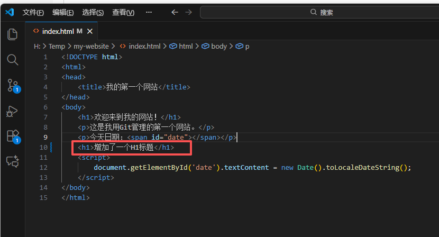The image size is (439, 237).
Task: Expand the more menus ellipsis
Action: 149,12
